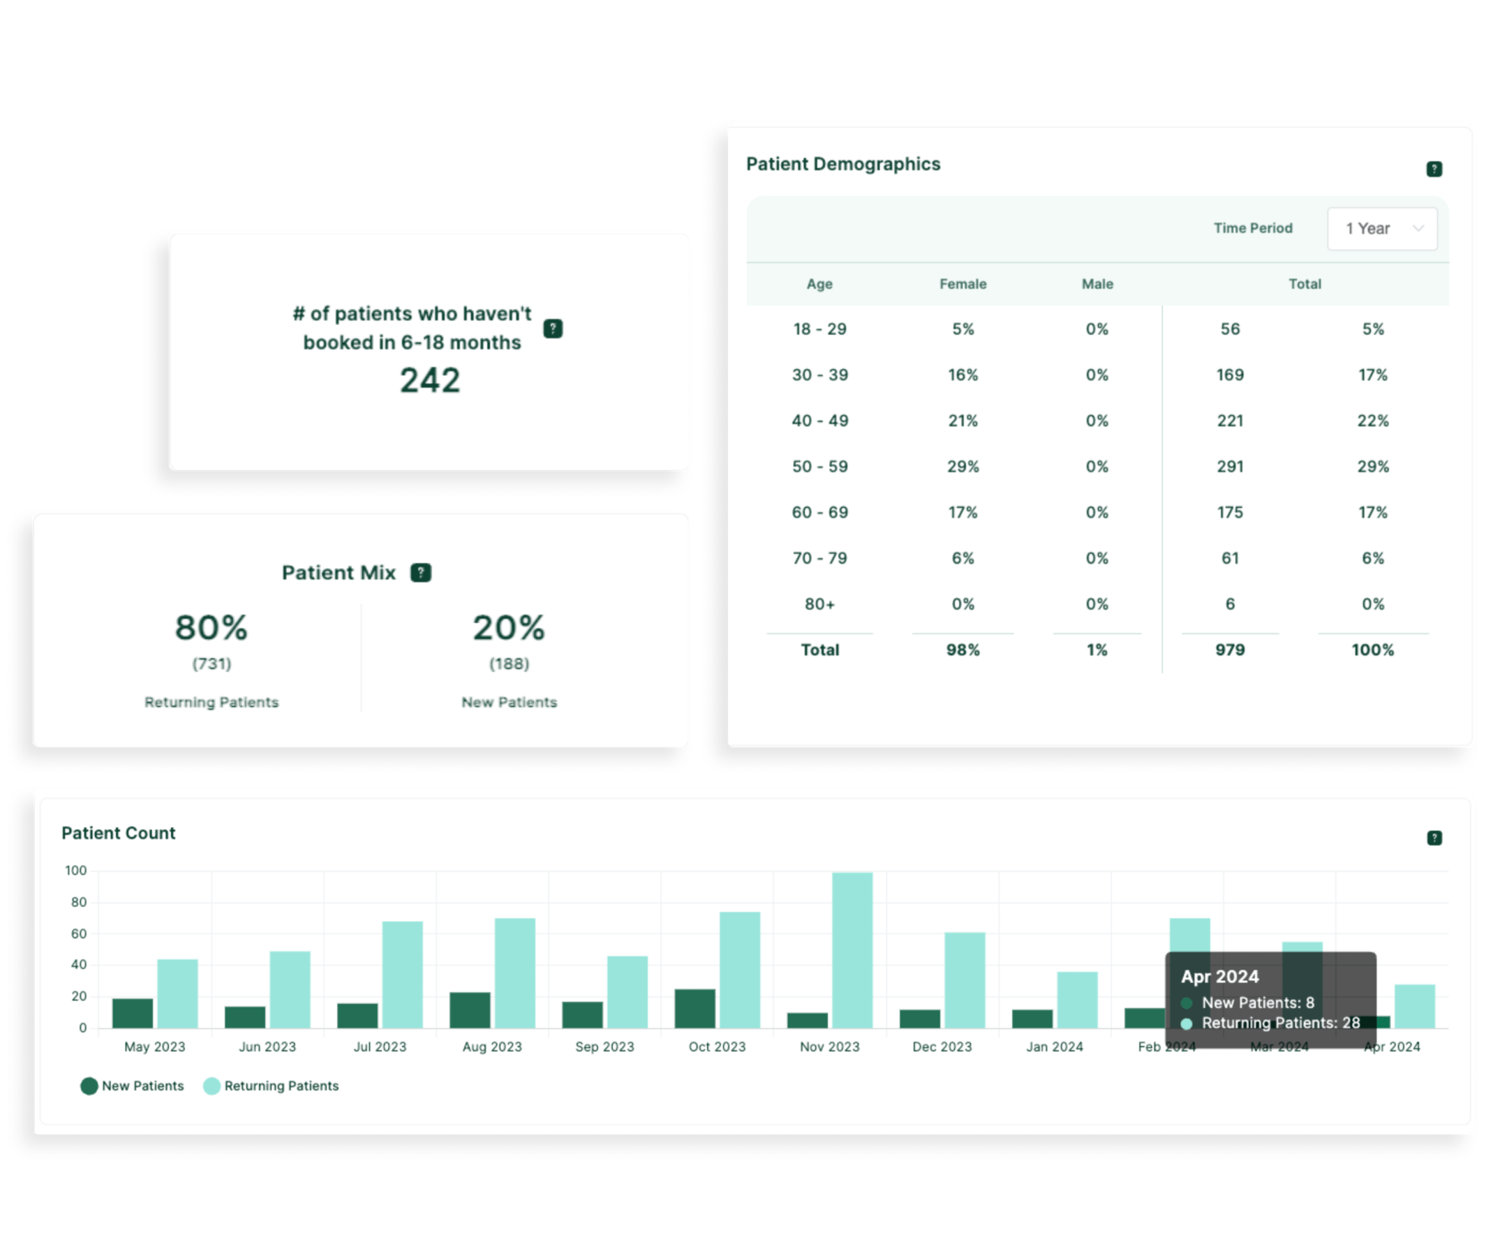Select the 30 - 39 age row label
The image size is (1507, 1258).
(819, 375)
